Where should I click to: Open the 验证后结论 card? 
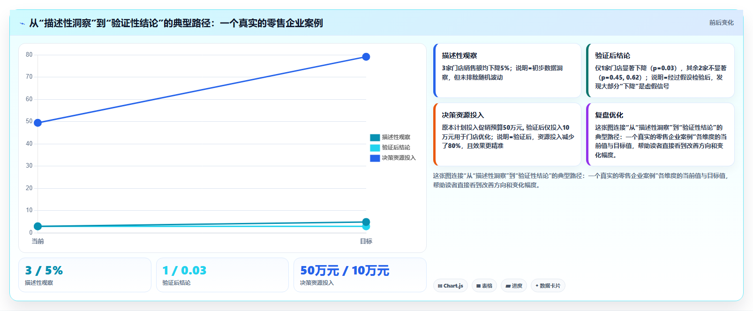(660, 70)
